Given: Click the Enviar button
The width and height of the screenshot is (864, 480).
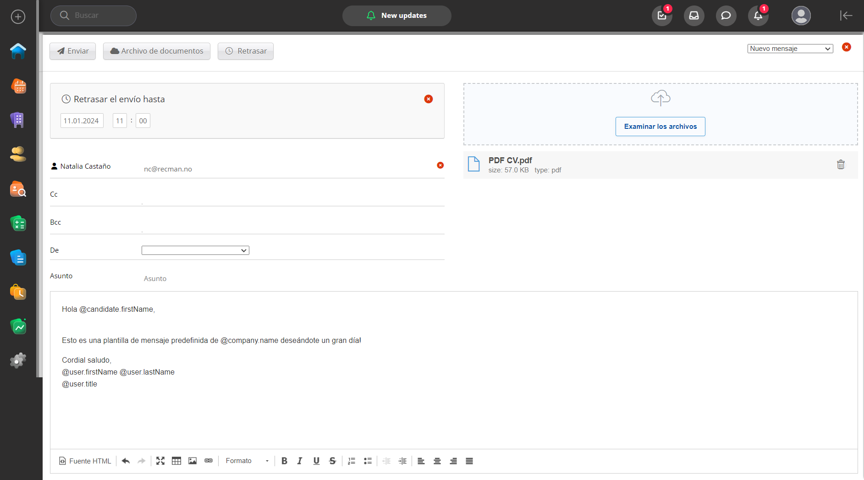Looking at the screenshot, I should 72,51.
